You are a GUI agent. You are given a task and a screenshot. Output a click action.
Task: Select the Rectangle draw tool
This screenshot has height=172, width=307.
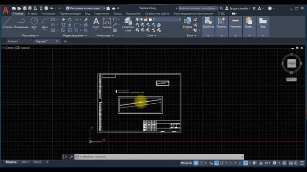pos(53,20)
